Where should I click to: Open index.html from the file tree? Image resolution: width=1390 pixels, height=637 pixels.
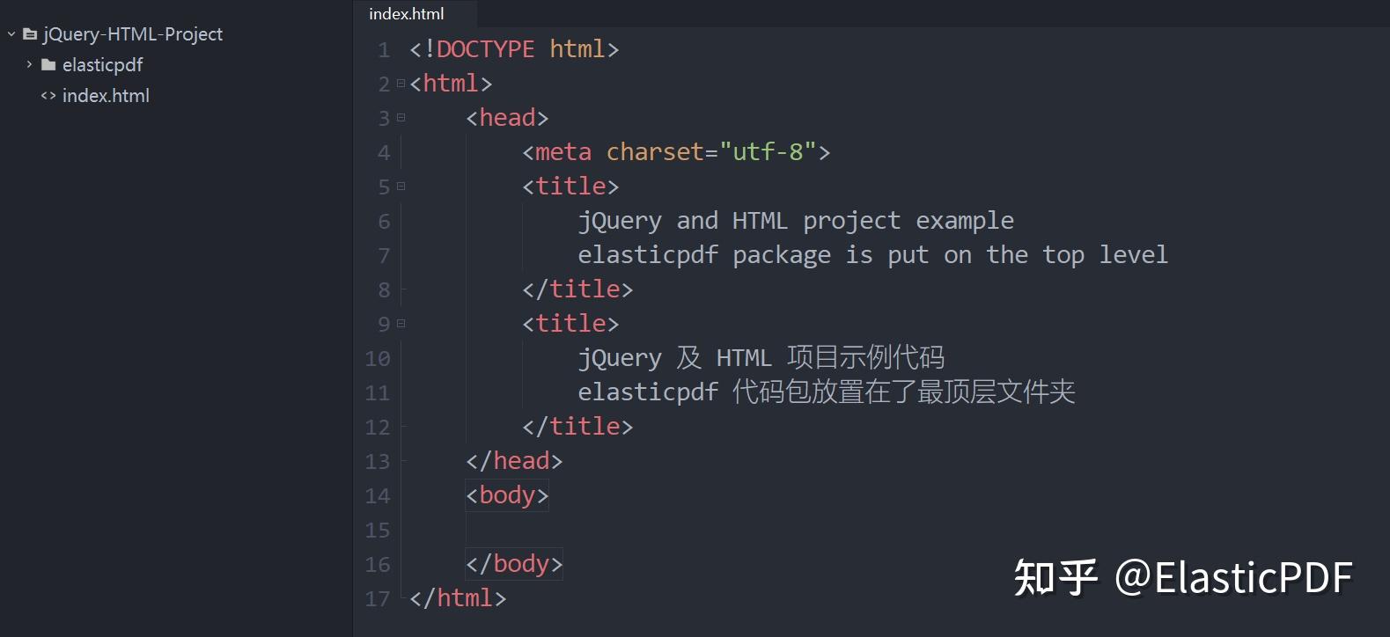tap(106, 96)
